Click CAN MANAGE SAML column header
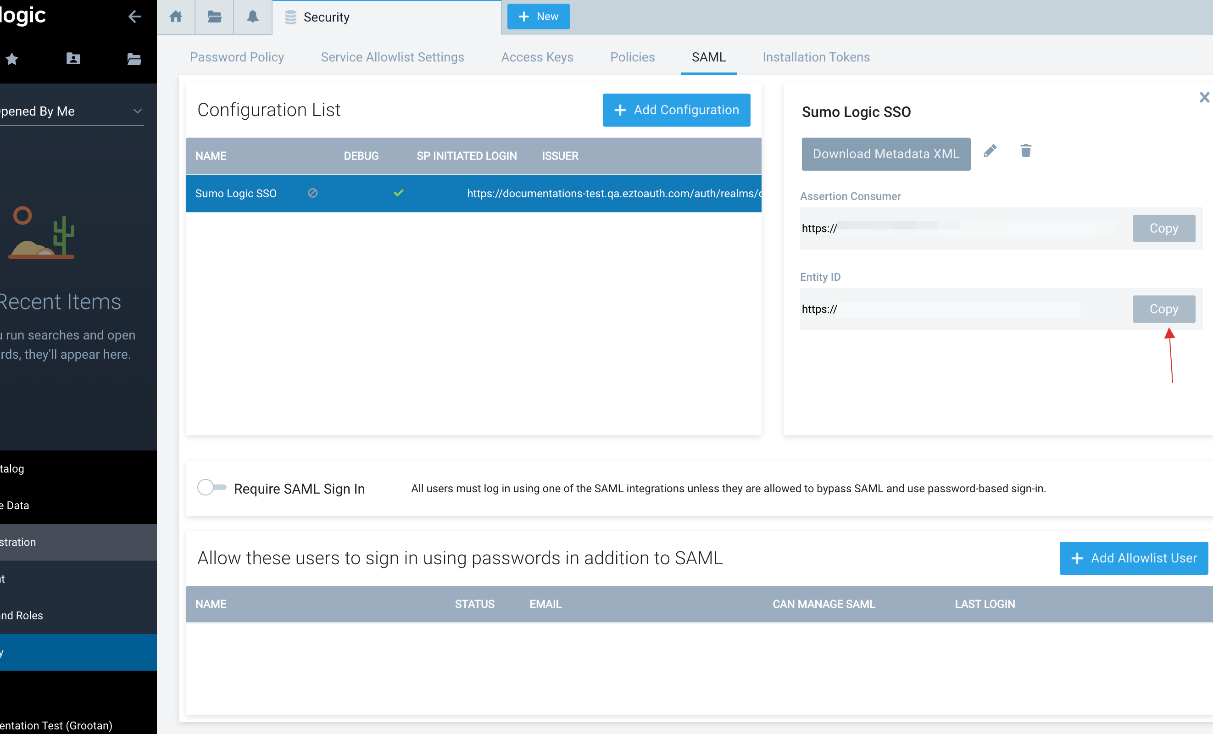 [824, 604]
